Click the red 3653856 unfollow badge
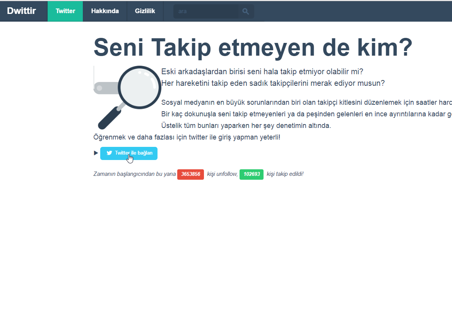 (190, 174)
